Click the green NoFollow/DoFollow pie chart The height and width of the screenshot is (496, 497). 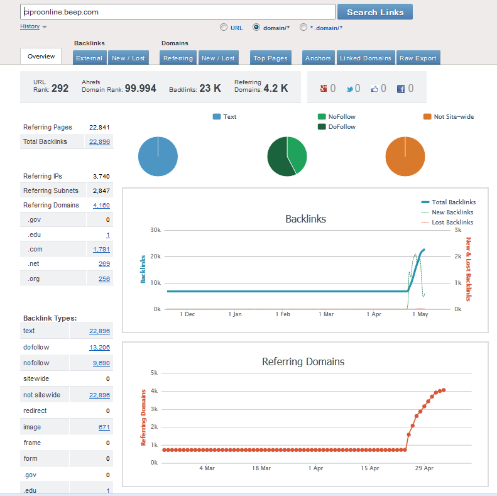click(287, 157)
